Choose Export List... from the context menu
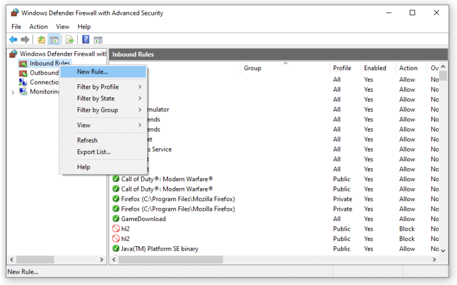The image size is (457, 285). pyautogui.click(x=103, y=152)
